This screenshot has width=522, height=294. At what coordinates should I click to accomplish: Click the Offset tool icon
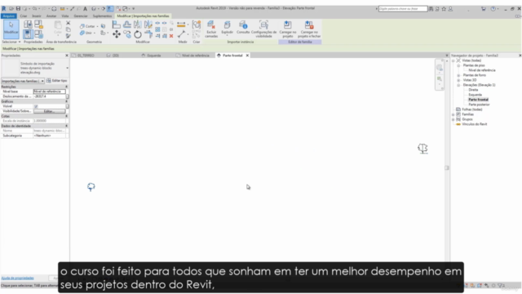click(127, 24)
